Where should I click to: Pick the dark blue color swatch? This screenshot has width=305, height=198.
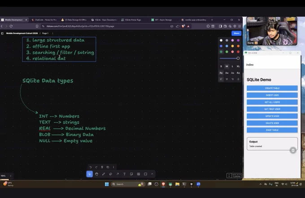221,46
